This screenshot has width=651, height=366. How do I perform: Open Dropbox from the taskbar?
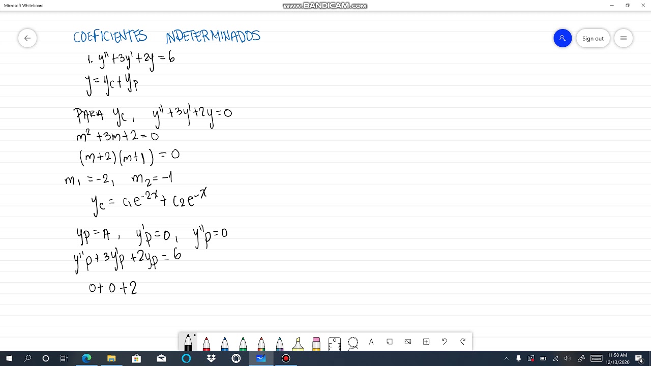pyautogui.click(x=211, y=358)
